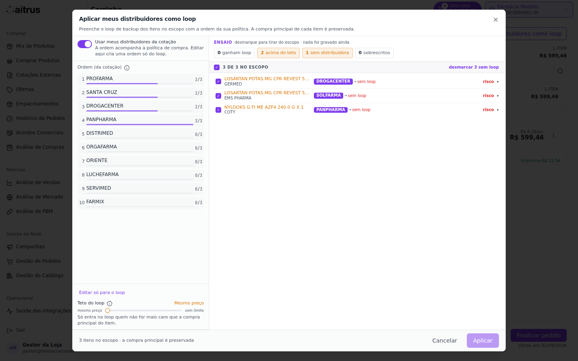Image resolution: width=578 pixels, height=361 pixels.
Task: Click the distribuidores como loop button behind dialog
Action: point(535,34)
